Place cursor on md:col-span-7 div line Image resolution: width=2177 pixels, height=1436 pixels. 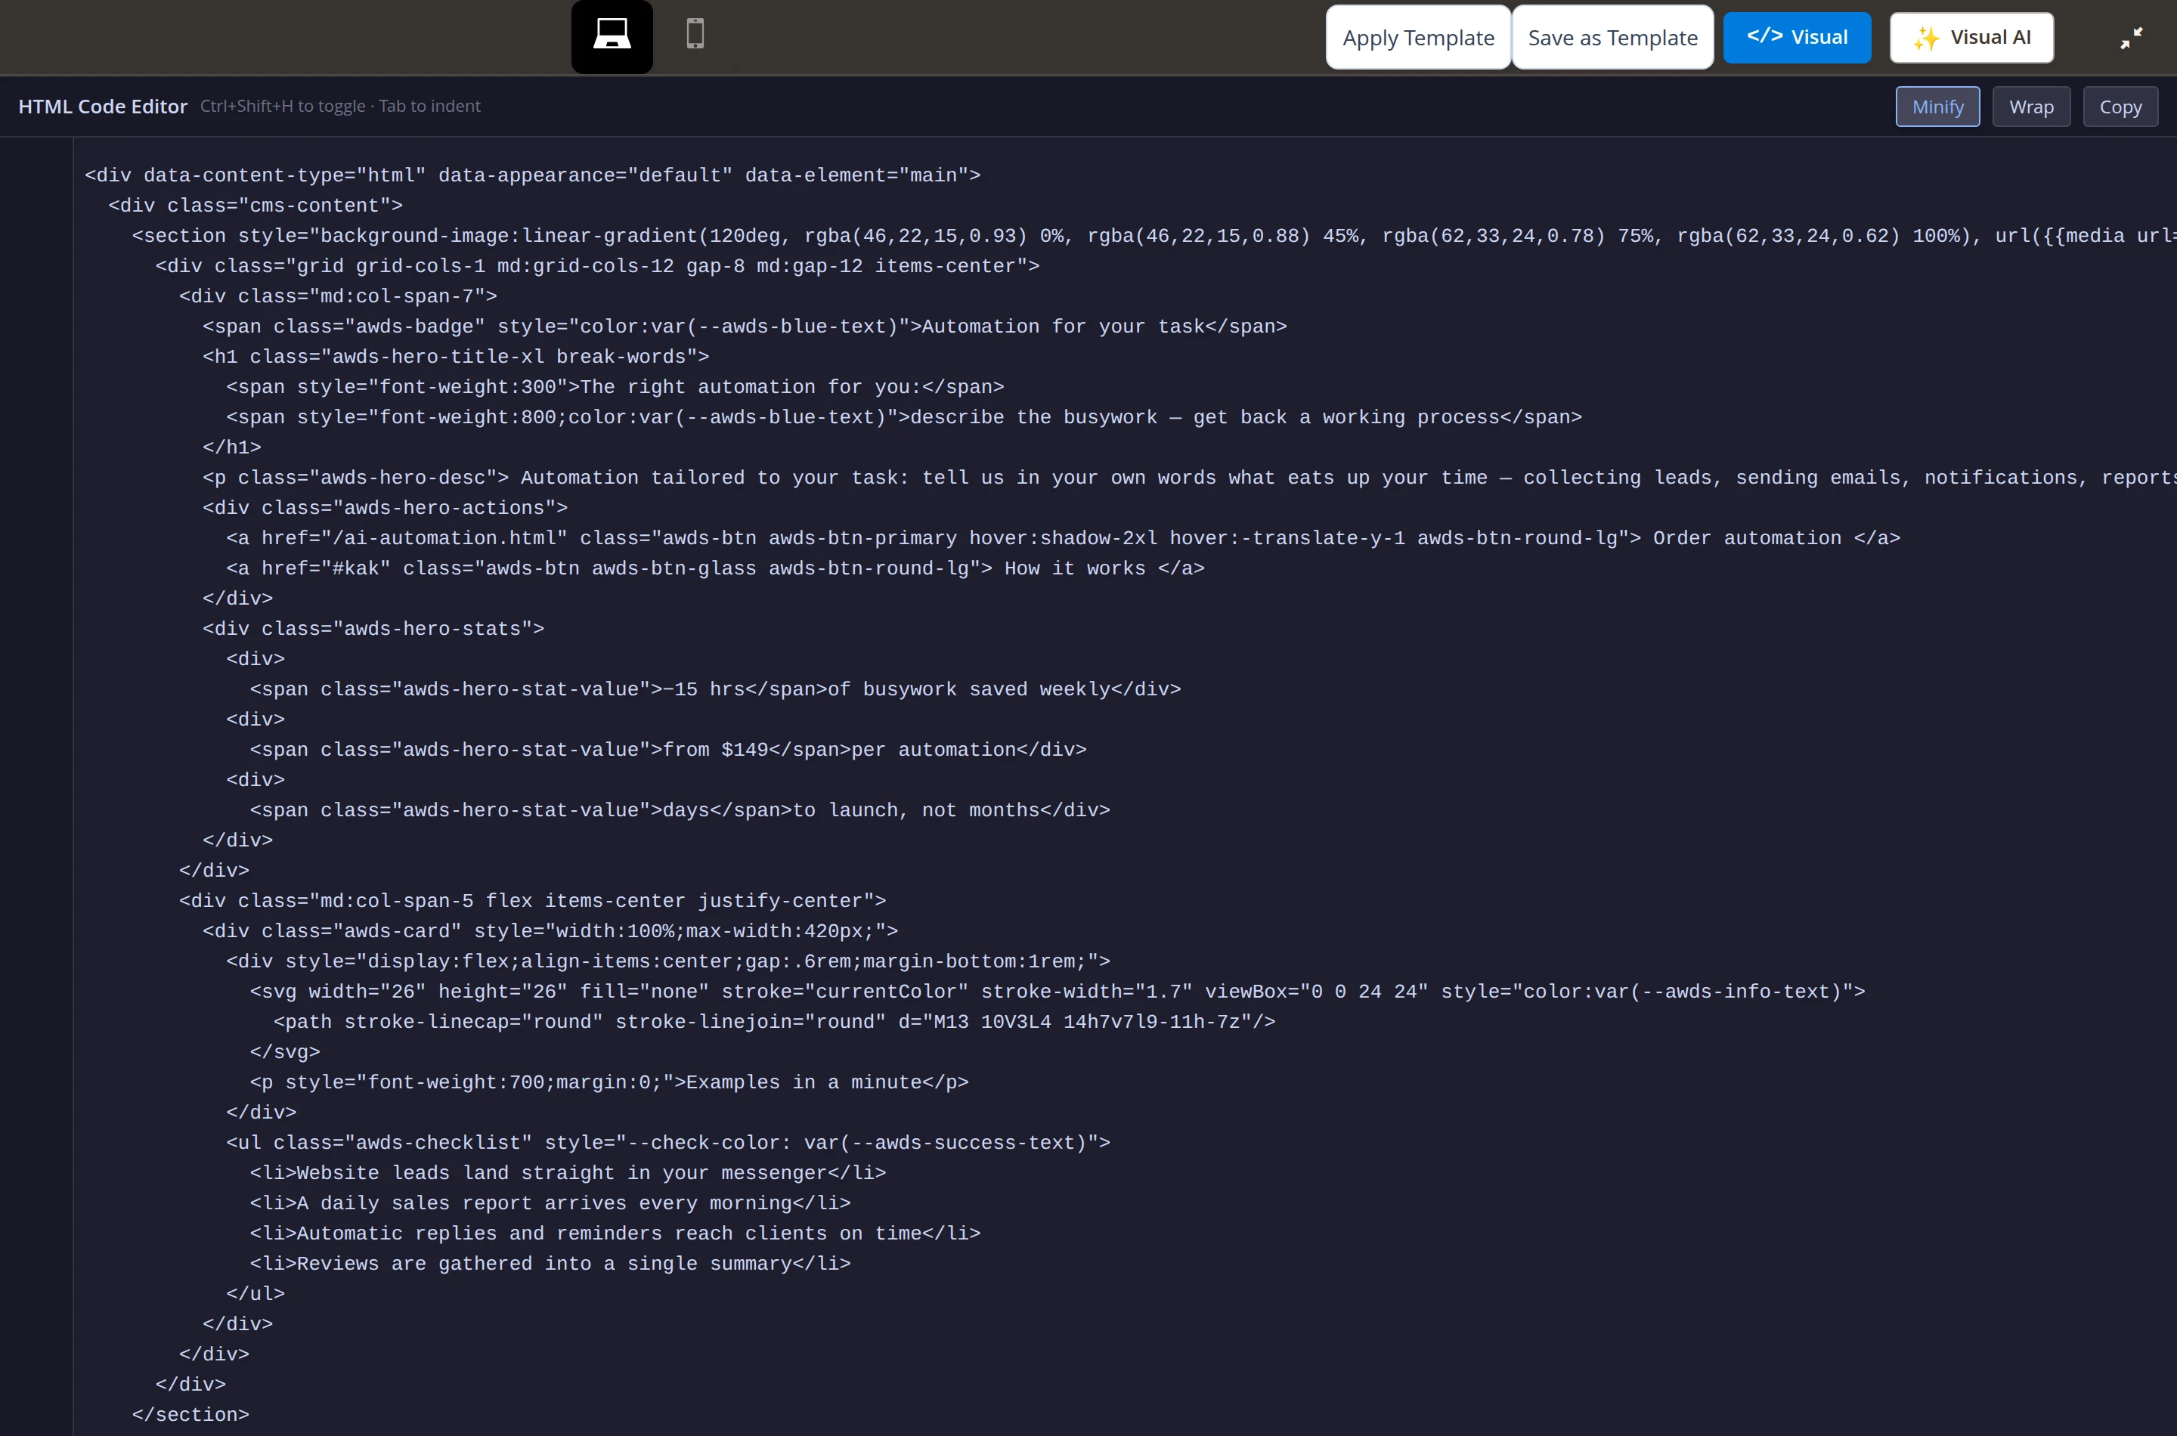[x=338, y=296]
